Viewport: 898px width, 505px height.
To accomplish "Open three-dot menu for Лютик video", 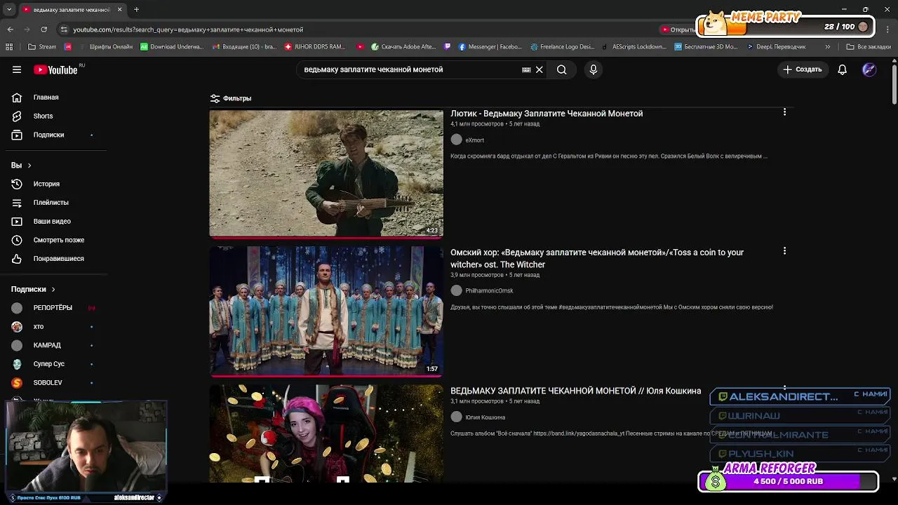I will click(x=784, y=112).
